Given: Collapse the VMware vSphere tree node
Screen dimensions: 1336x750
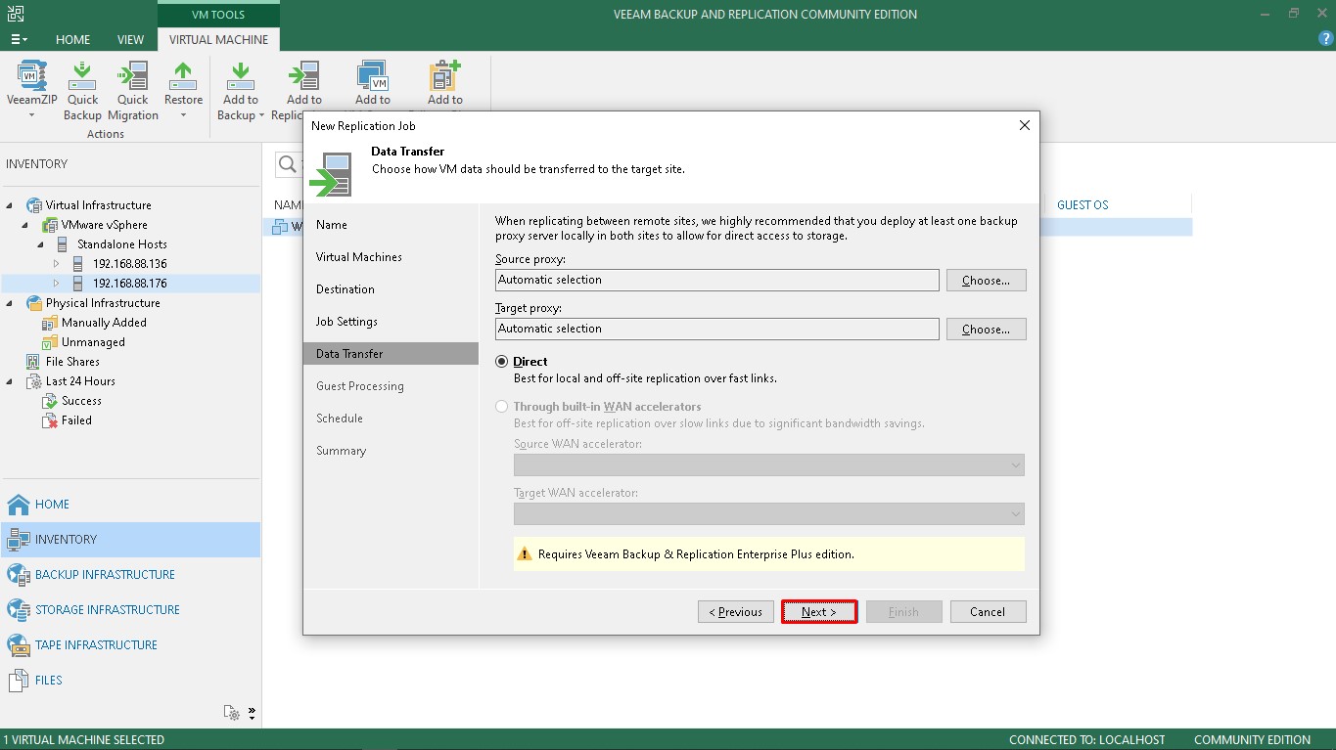Looking at the screenshot, I should coord(26,225).
